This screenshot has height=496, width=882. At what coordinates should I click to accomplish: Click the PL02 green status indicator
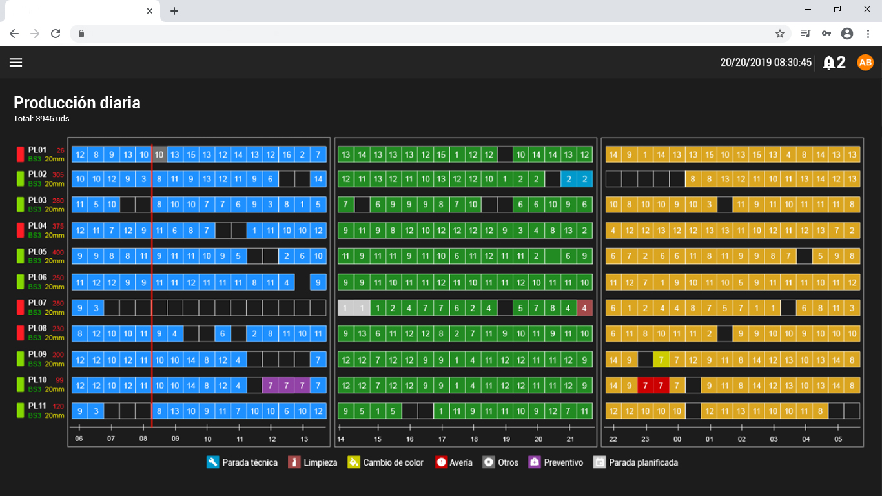click(20, 178)
